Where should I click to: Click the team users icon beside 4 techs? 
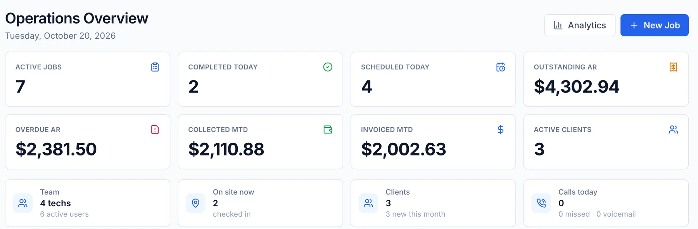[x=23, y=203]
